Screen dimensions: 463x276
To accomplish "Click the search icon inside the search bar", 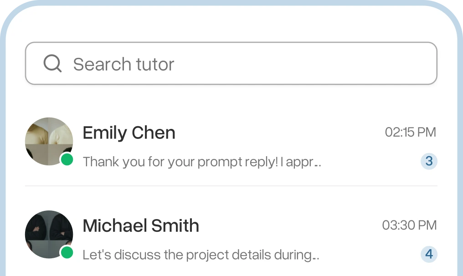I will click(52, 64).
